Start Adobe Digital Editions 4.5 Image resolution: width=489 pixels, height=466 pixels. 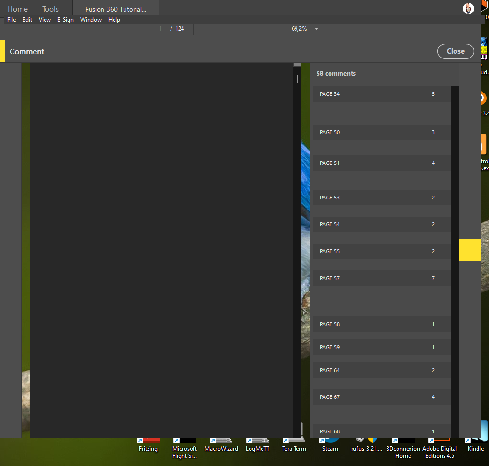439,441
